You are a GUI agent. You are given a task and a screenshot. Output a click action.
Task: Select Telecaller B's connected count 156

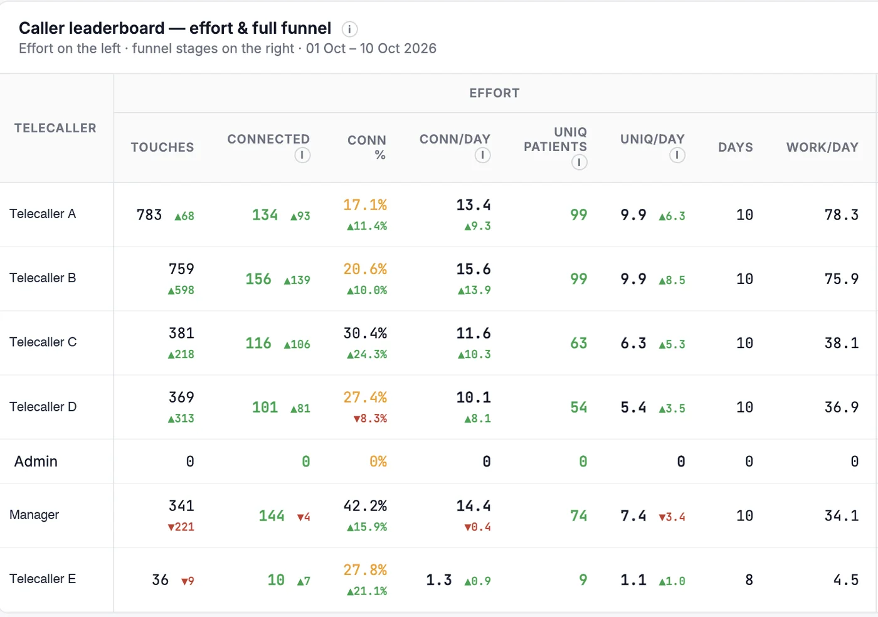258,279
